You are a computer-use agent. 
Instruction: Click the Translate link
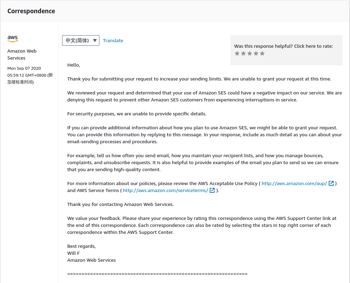pyautogui.click(x=113, y=40)
